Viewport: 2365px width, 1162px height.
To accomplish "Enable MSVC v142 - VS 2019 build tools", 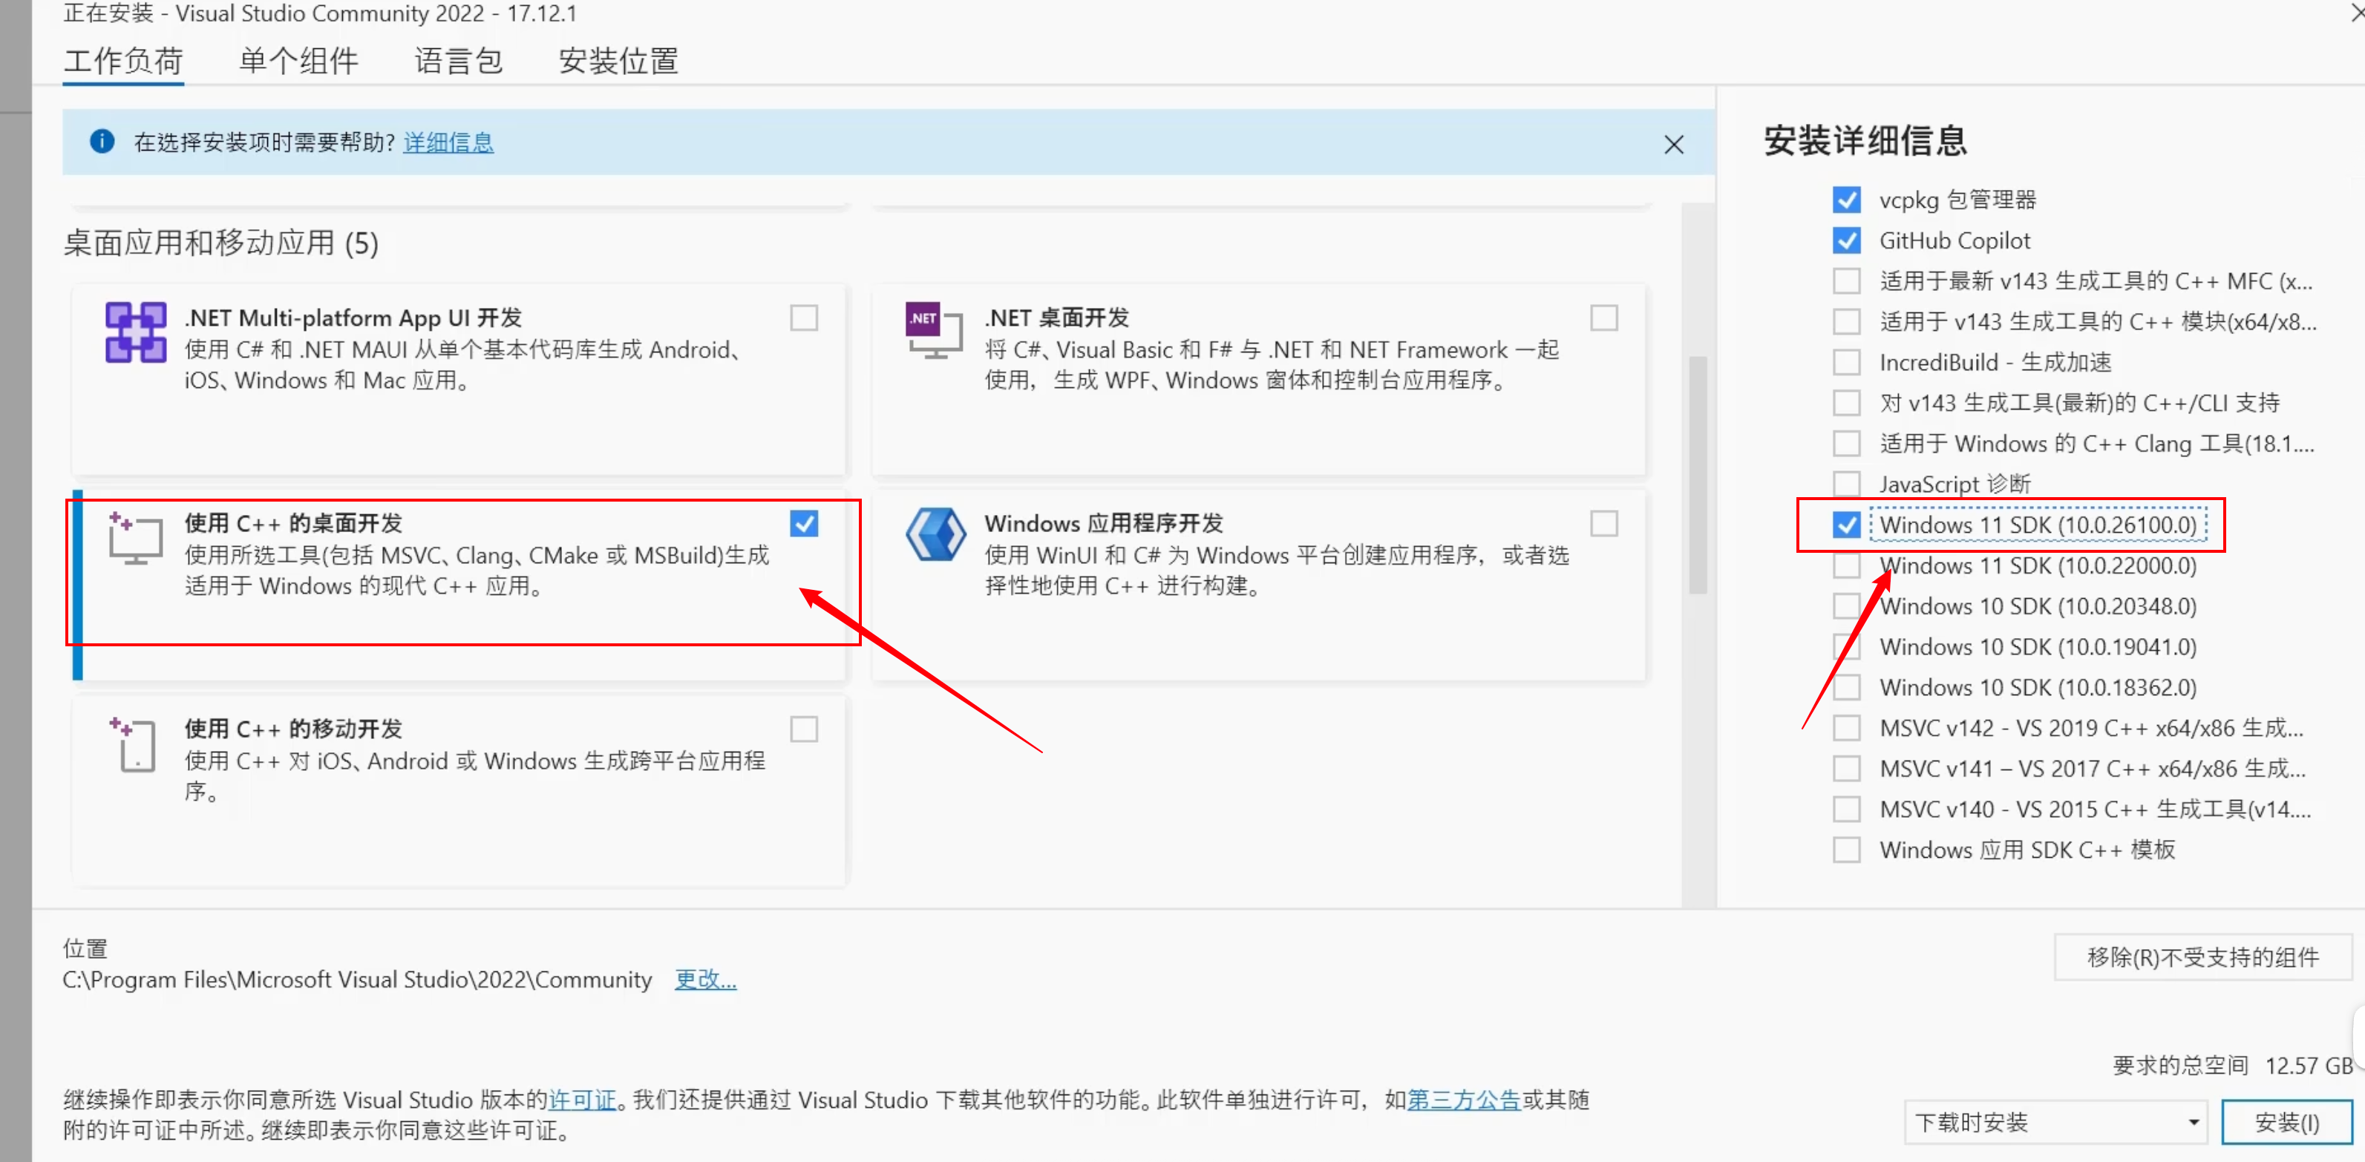I will (1846, 728).
